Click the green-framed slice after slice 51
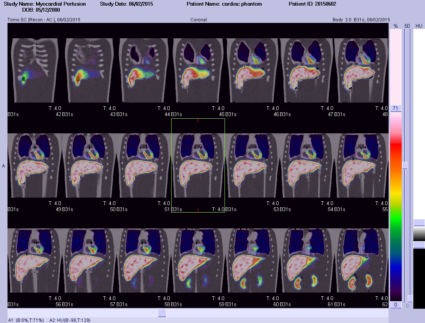 click(x=198, y=165)
